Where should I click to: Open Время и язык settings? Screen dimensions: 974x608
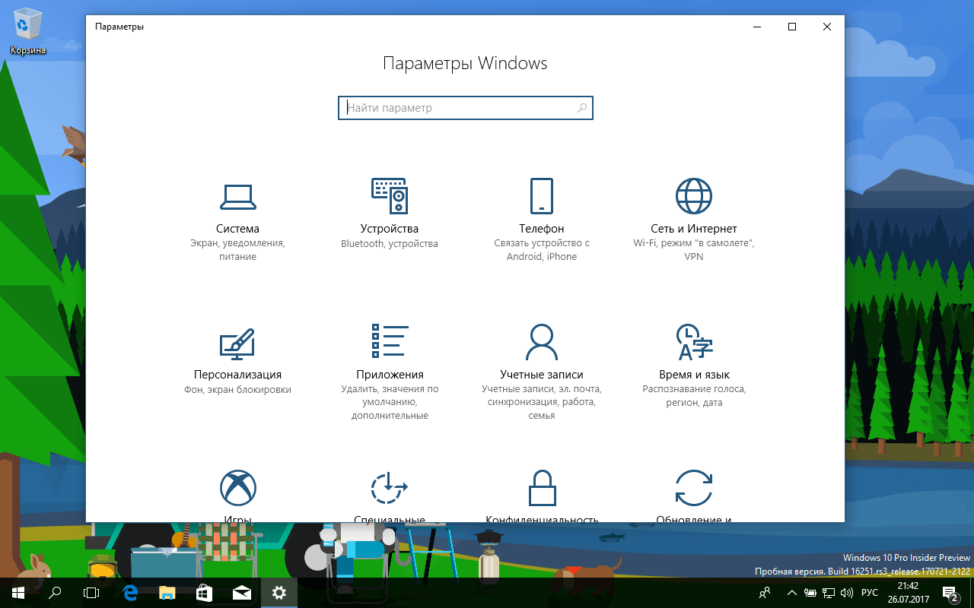(694, 357)
